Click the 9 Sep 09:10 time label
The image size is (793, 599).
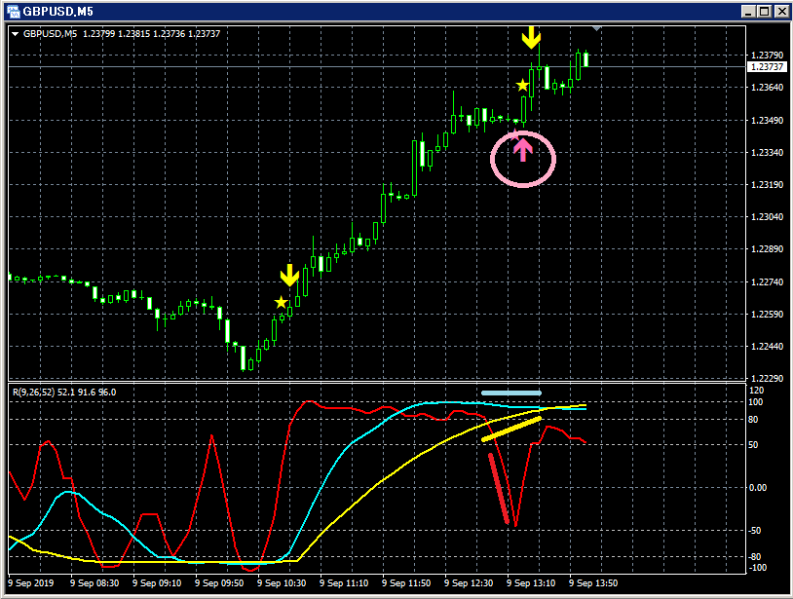[x=157, y=582]
